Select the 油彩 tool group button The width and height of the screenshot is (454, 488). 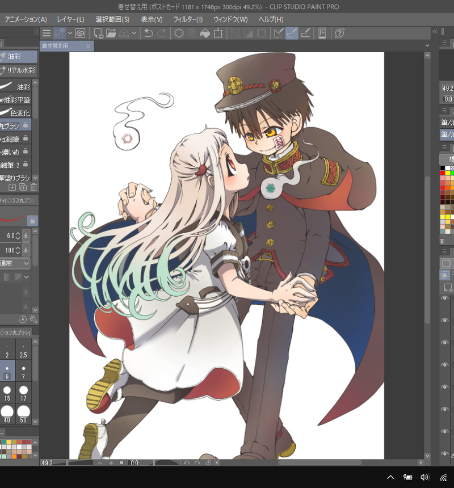coord(19,56)
